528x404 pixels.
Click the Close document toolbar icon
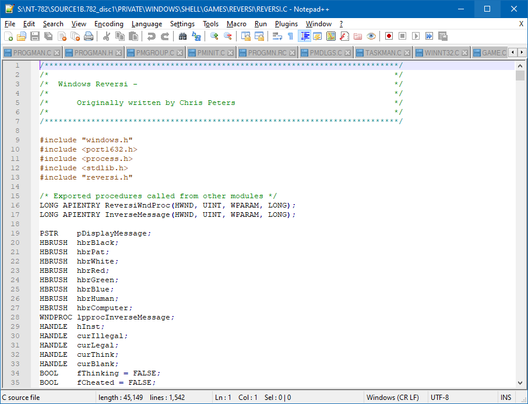pos(62,36)
